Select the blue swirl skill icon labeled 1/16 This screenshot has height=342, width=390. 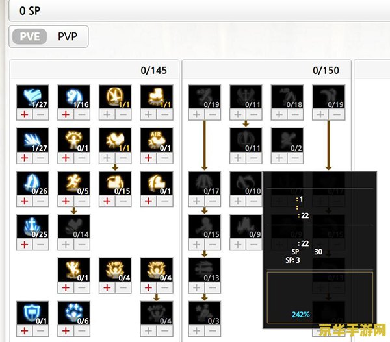point(74,97)
